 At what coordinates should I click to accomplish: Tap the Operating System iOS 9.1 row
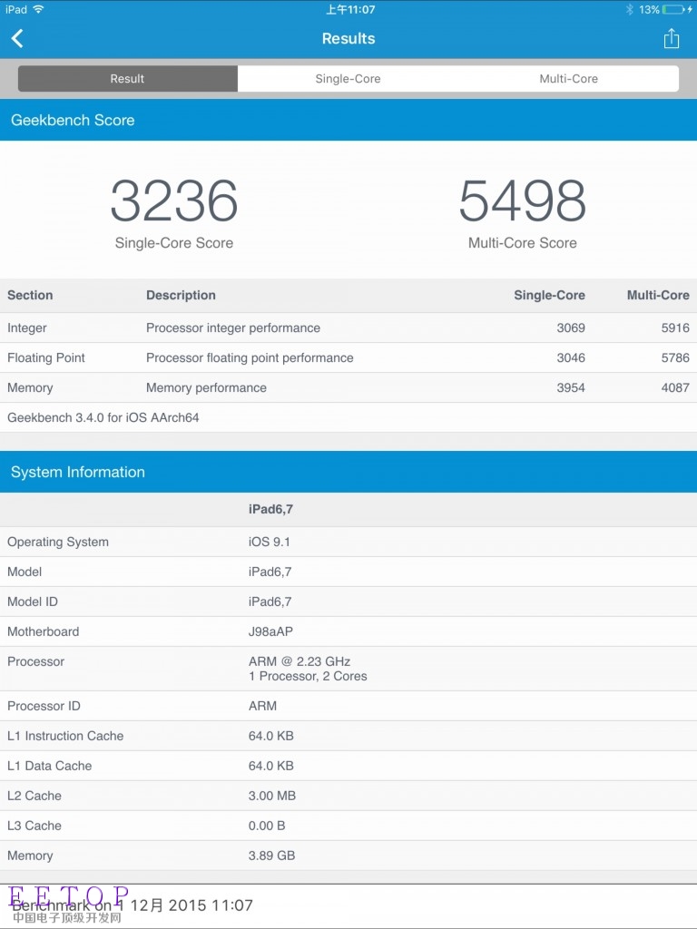click(x=348, y=542)
